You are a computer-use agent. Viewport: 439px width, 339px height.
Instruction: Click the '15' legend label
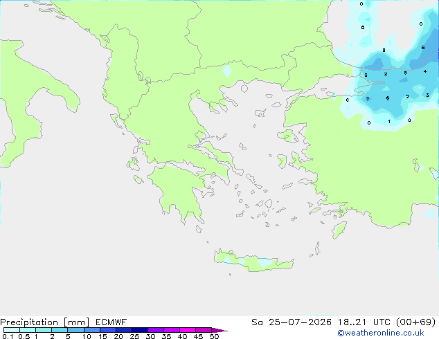102,336
